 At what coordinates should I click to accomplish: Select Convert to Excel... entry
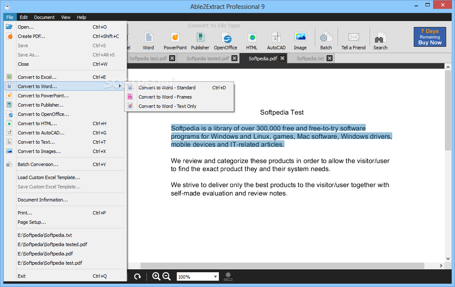[65, 77]
